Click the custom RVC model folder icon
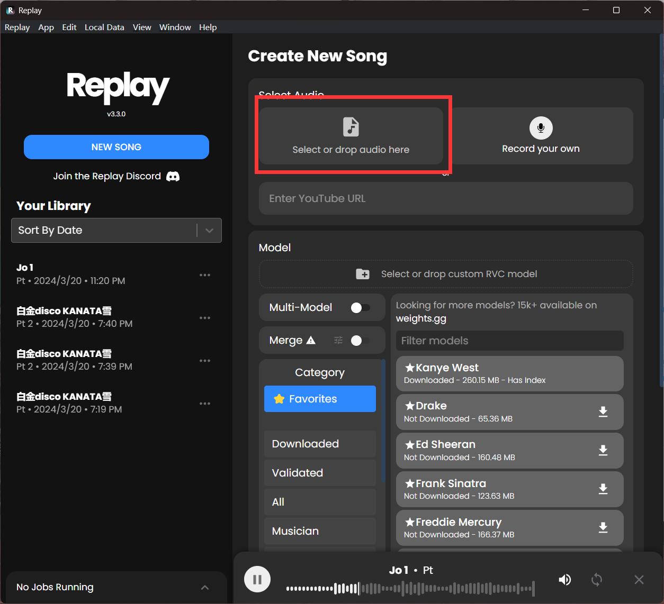Screen dimensions: 664x604 click(363, 274)
